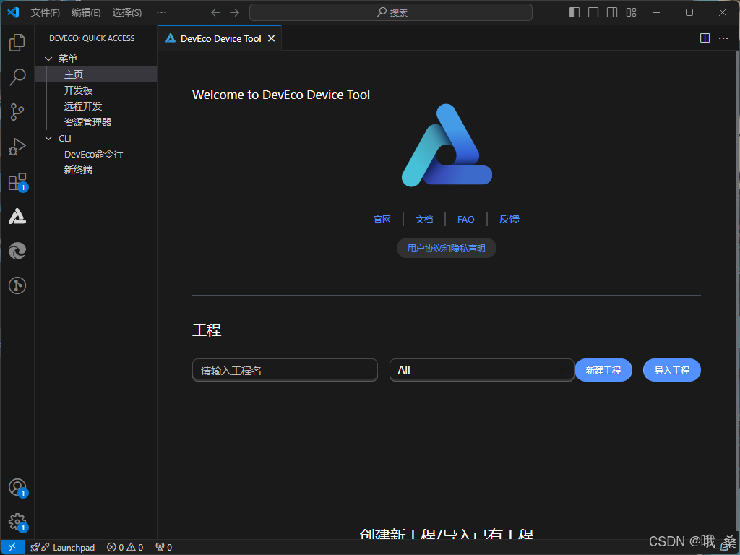Close the DevEco Device Tool tab
Image resolution: width=740 pixels, height=555 pixels.
click(x=272, y=39)
